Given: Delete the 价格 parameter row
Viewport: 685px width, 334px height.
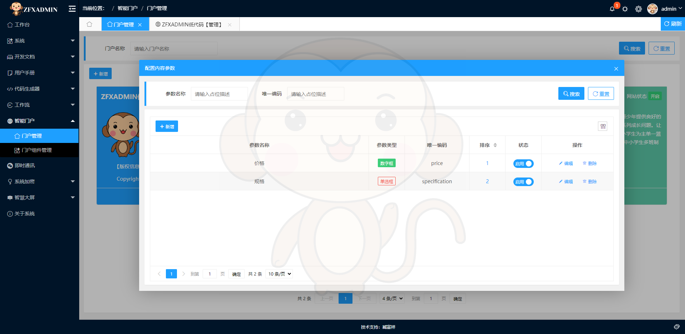Looking at the screenshot, I should (590, 163).
